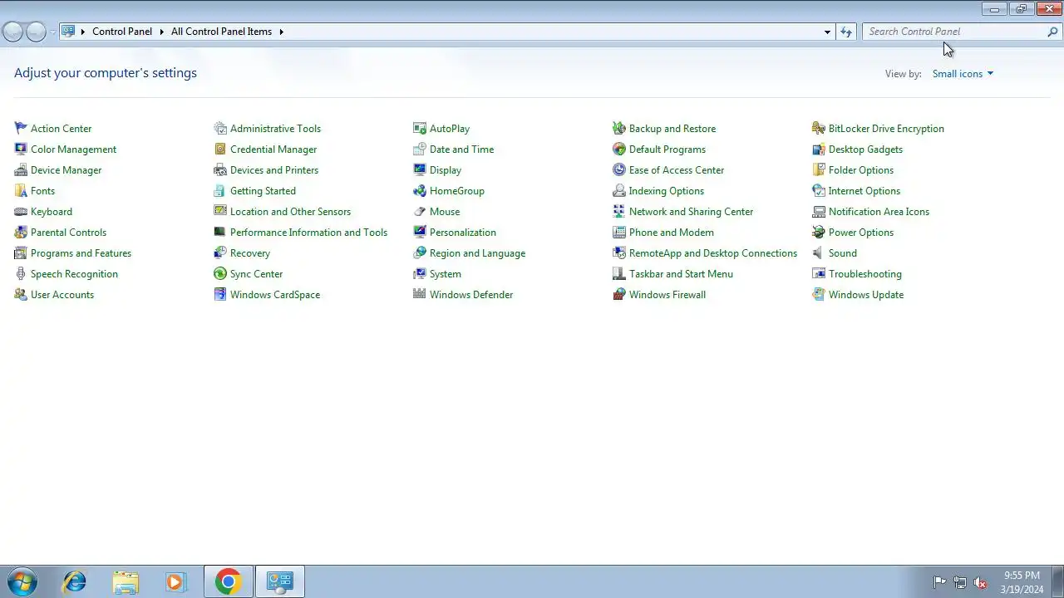Image resolution: width=1064 pixels, height=598 pixels.
Task: Open Windows Media Player taskbar icon
Action: click(x=175, y=582)
